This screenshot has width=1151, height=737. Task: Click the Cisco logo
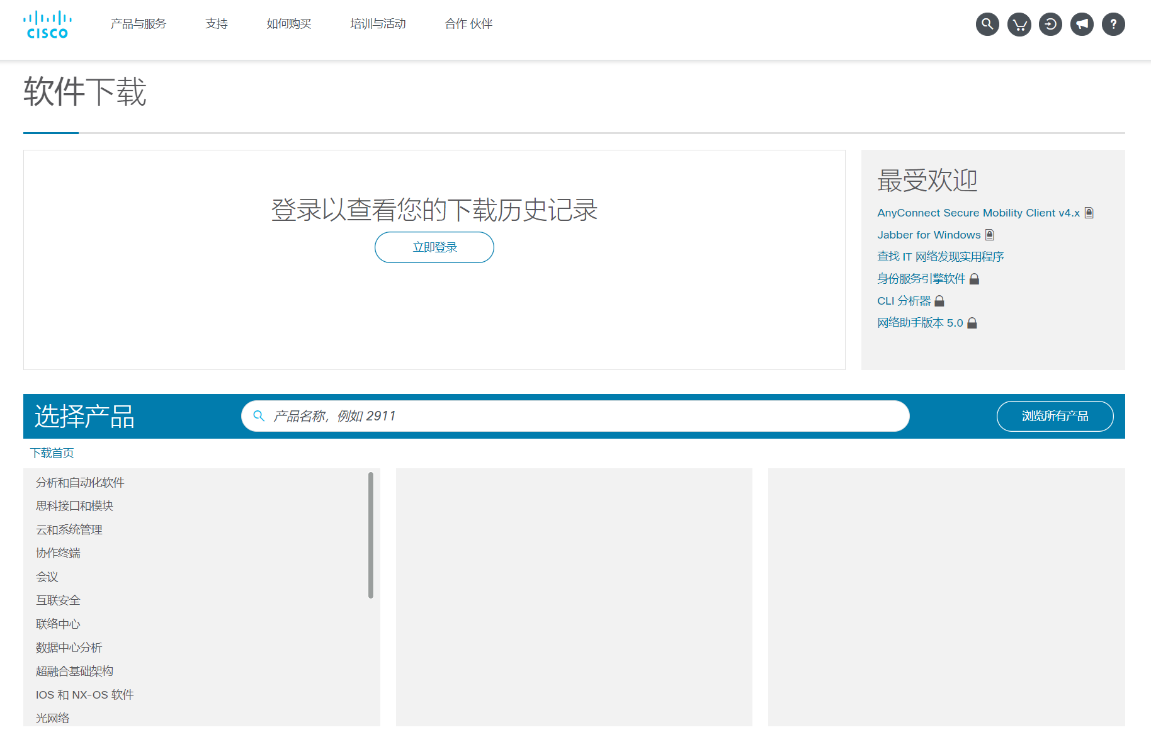(x=47, y=25)
